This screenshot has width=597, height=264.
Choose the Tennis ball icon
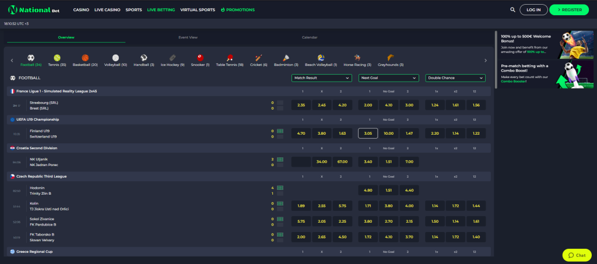click(57, 58)
